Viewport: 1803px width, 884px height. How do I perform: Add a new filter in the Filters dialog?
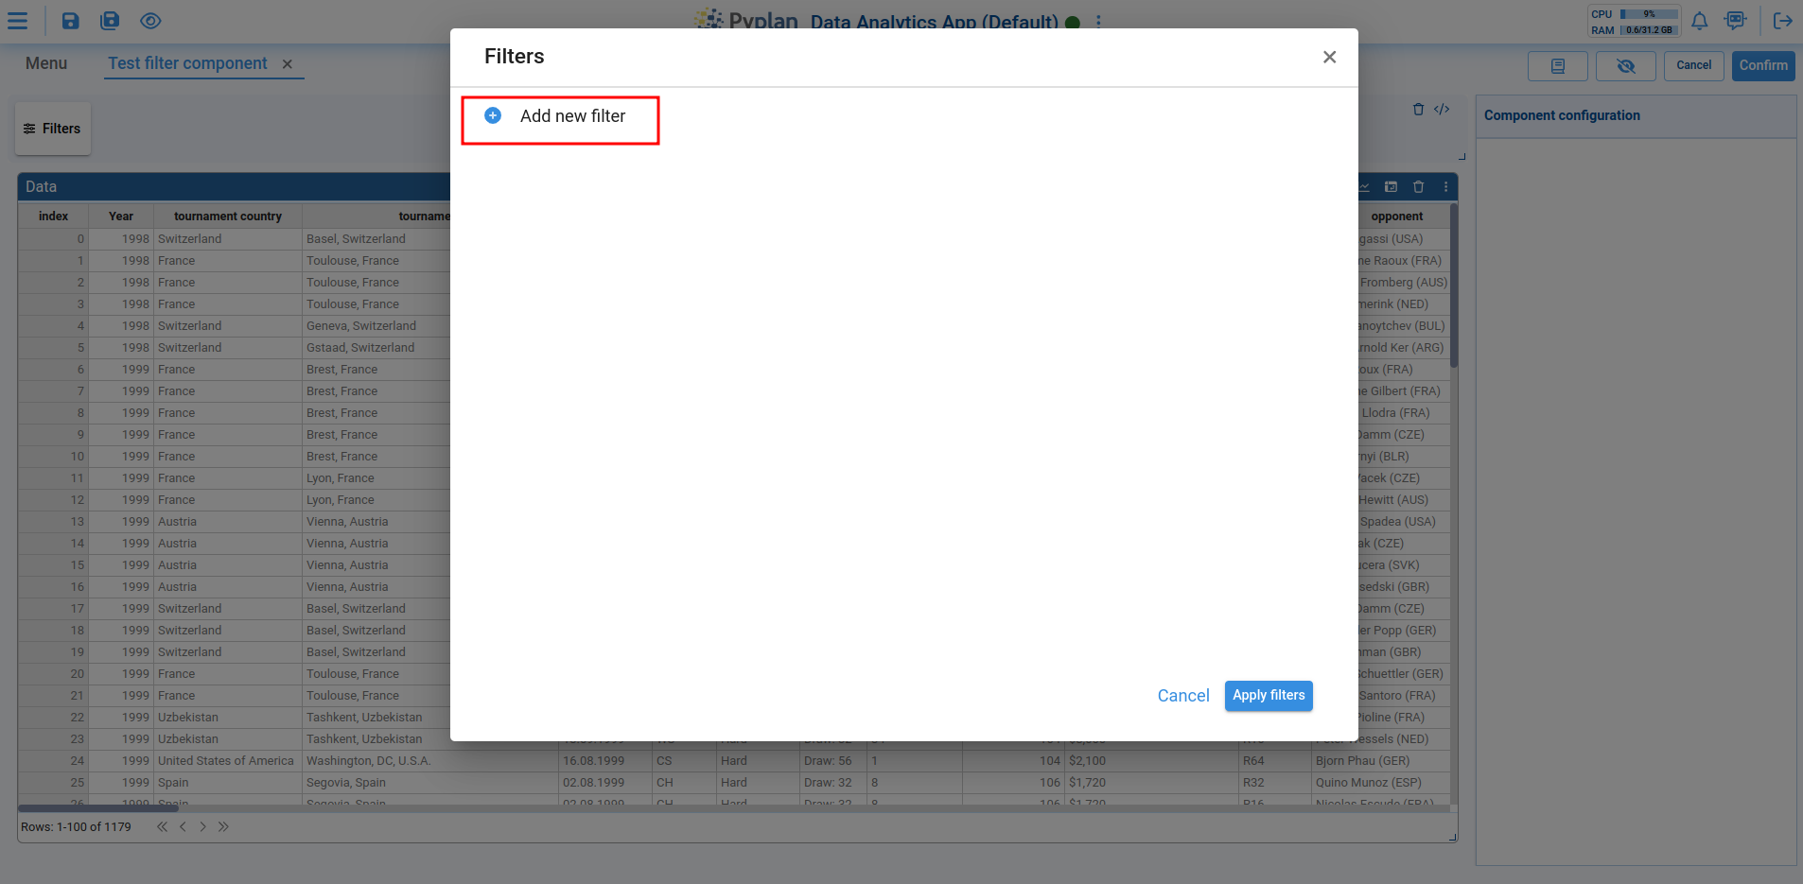[559, 115]
